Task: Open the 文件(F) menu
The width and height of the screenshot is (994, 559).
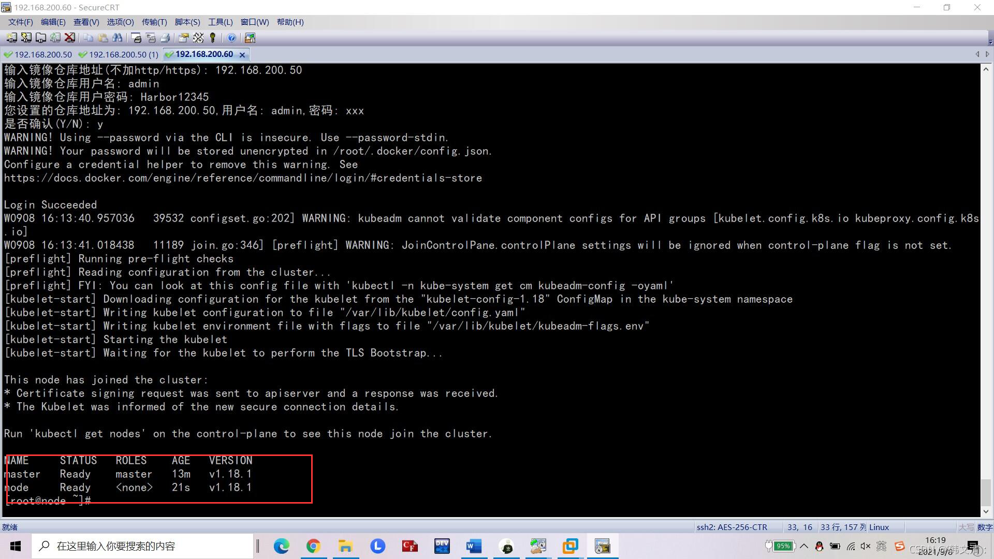Action: pos(20,22)
